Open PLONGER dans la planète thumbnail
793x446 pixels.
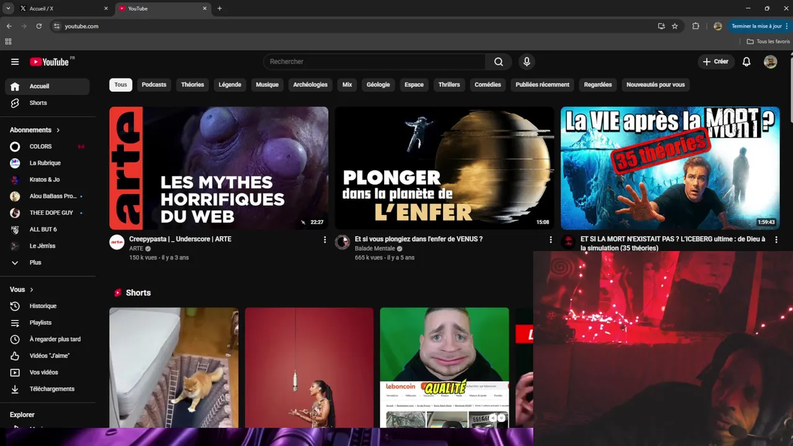(x=444, y=168)
